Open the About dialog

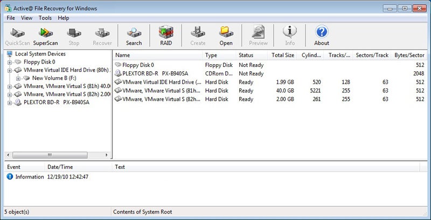click(x=322, y=36)
